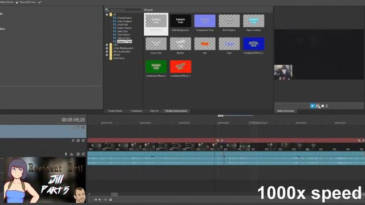Open Event FX on the first video event
Screen dimensions: 365x205
pyautogui.click(x=222, y=141)
